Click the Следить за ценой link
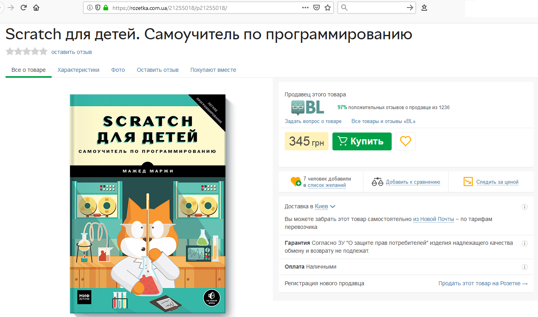This screenshot has width=538, height=317. 497,182
